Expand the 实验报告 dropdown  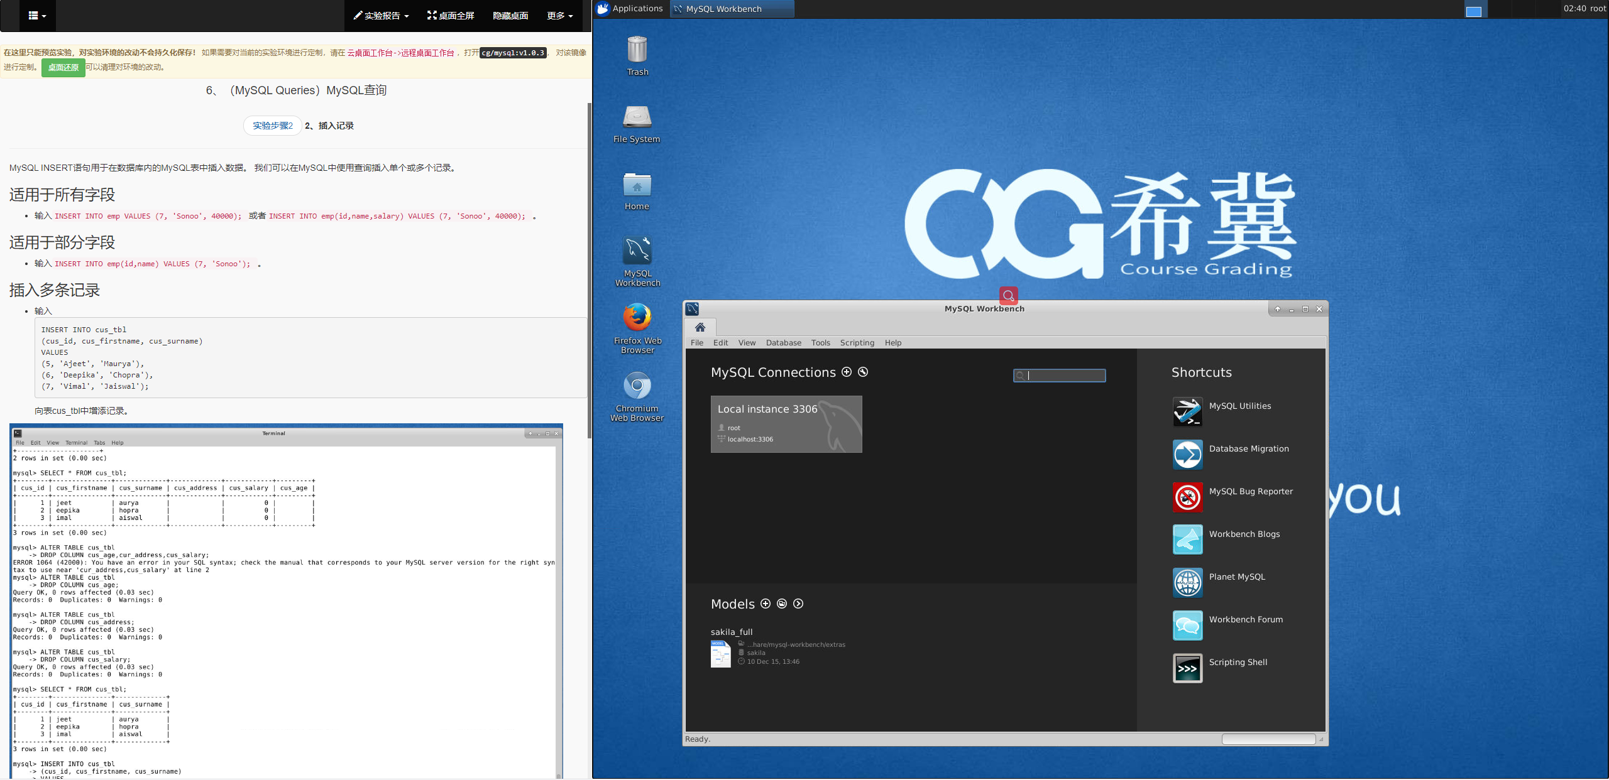[x=381, y=16]
